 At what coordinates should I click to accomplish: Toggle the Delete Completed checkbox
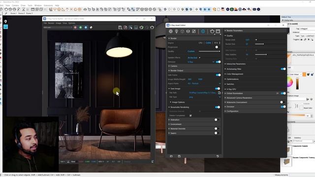pos(190,116)
